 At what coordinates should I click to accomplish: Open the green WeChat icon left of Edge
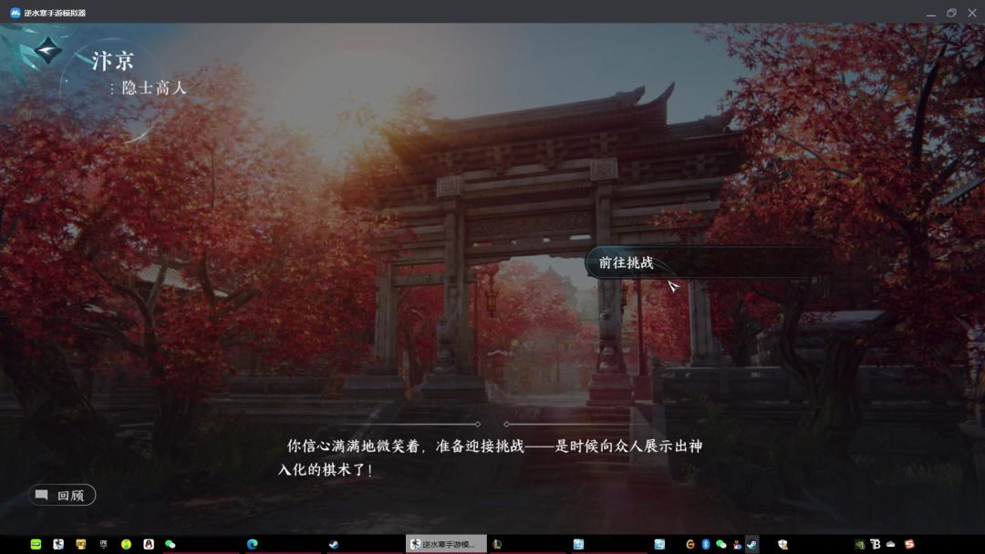pos(170,544)
